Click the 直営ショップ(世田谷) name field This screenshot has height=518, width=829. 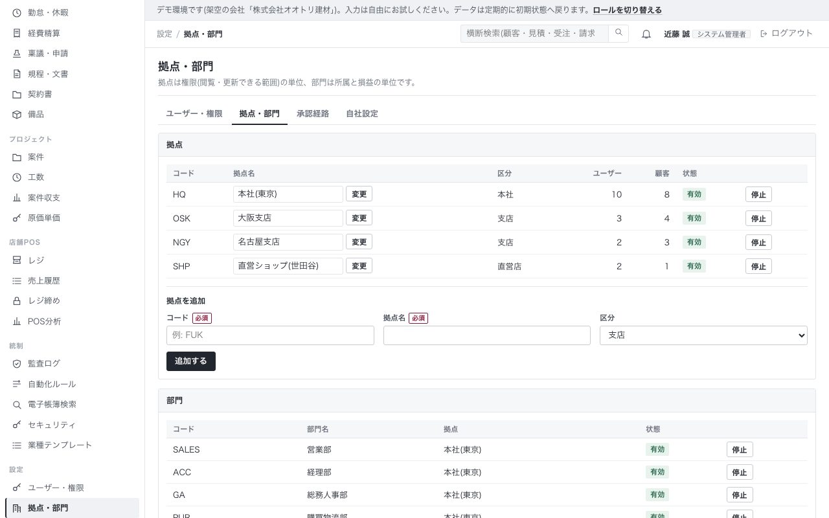point(288,265)
